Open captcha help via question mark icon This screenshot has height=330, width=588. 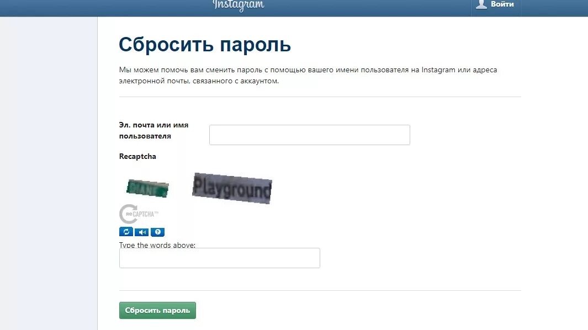point(157,232)
